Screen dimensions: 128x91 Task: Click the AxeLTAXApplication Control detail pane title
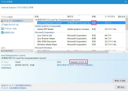point(13,55)
